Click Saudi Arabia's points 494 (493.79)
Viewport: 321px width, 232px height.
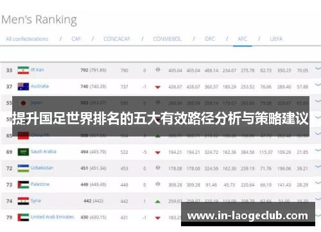tap(93, 152)
